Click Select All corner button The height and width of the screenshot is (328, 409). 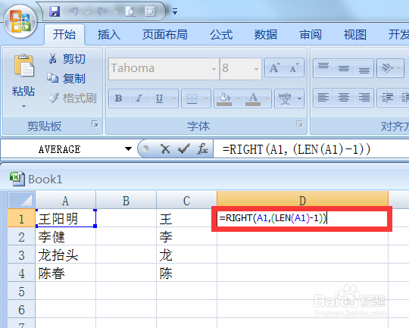click(21, 201)
